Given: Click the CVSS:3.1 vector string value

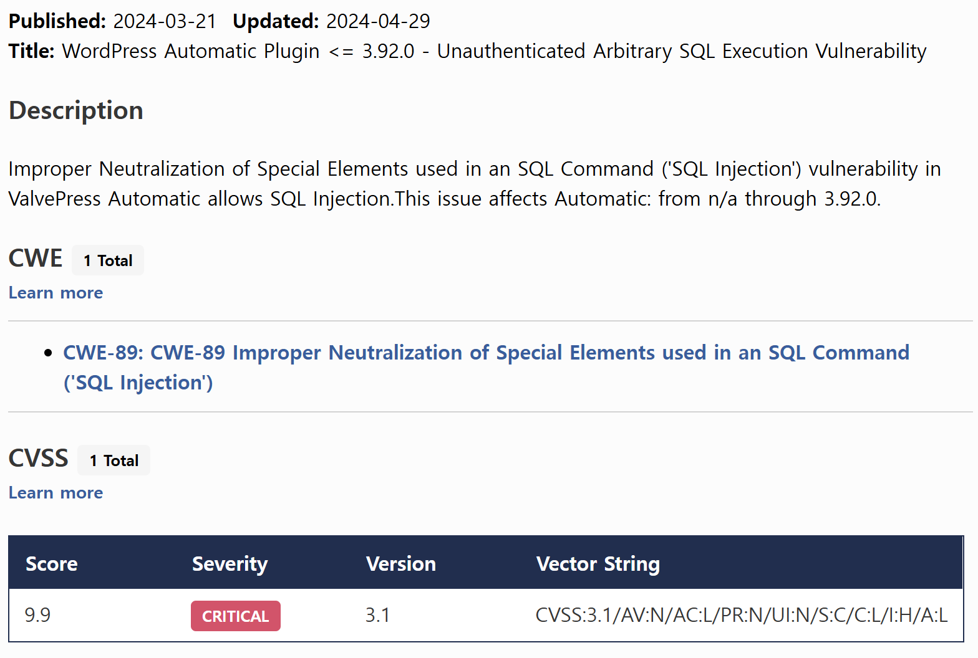Looking at the screenshot, I should pyautogui.click(x=742, y=615).
